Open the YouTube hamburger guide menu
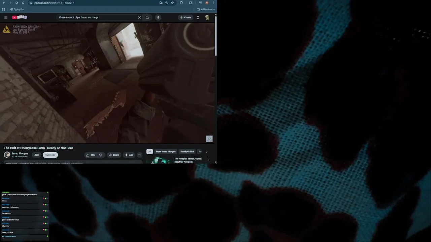431x242 pixels. [x=6, y=17]
